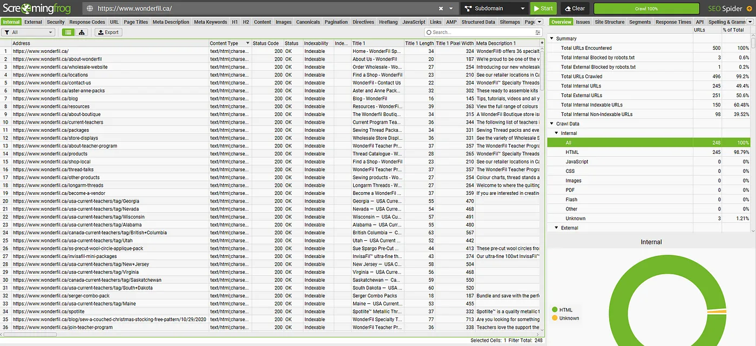Open the Response Codes tab
The image size is (756, 346).
click(x=87, y=22)
